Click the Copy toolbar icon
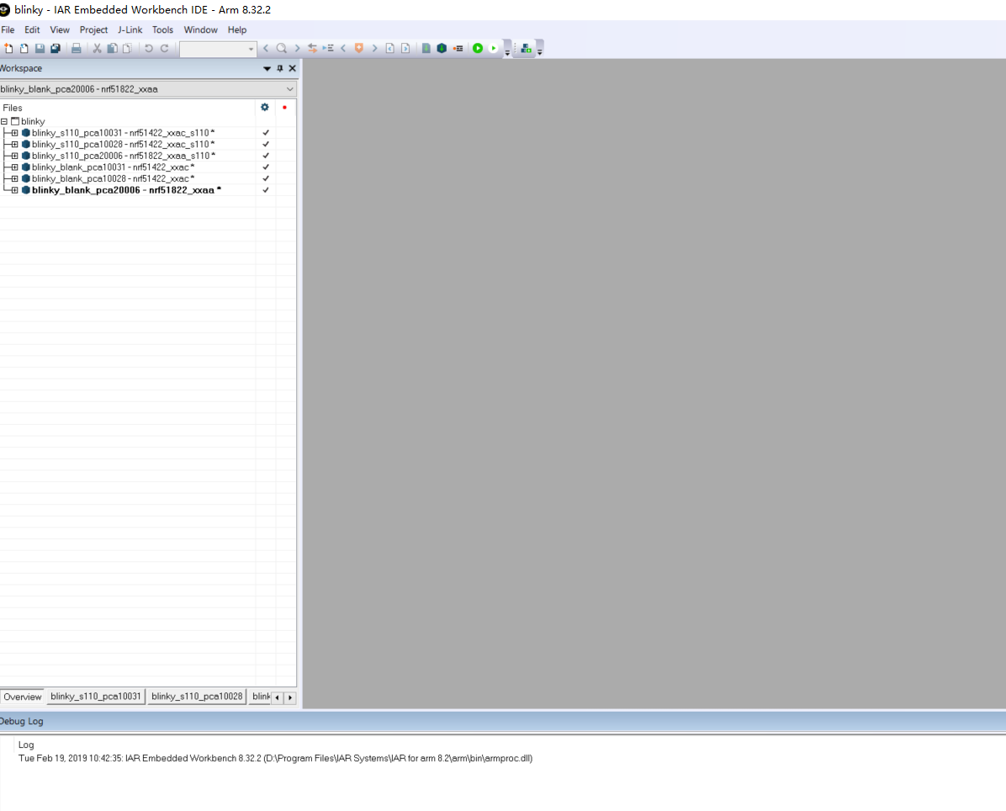 coord(112,48)
